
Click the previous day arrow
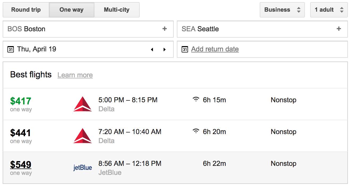[x=152, y=50]
